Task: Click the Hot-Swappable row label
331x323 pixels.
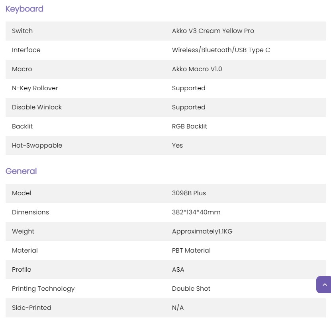Action: [x=37, y=146]
